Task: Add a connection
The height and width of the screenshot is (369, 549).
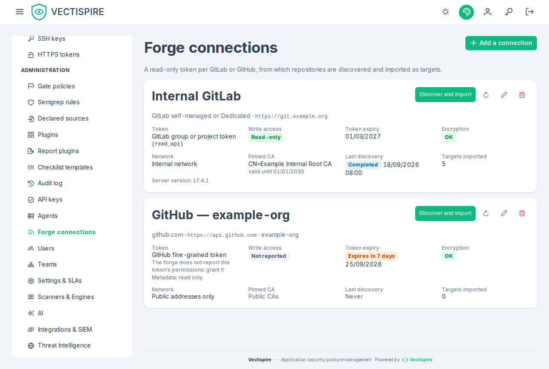Action: [501, 43]
